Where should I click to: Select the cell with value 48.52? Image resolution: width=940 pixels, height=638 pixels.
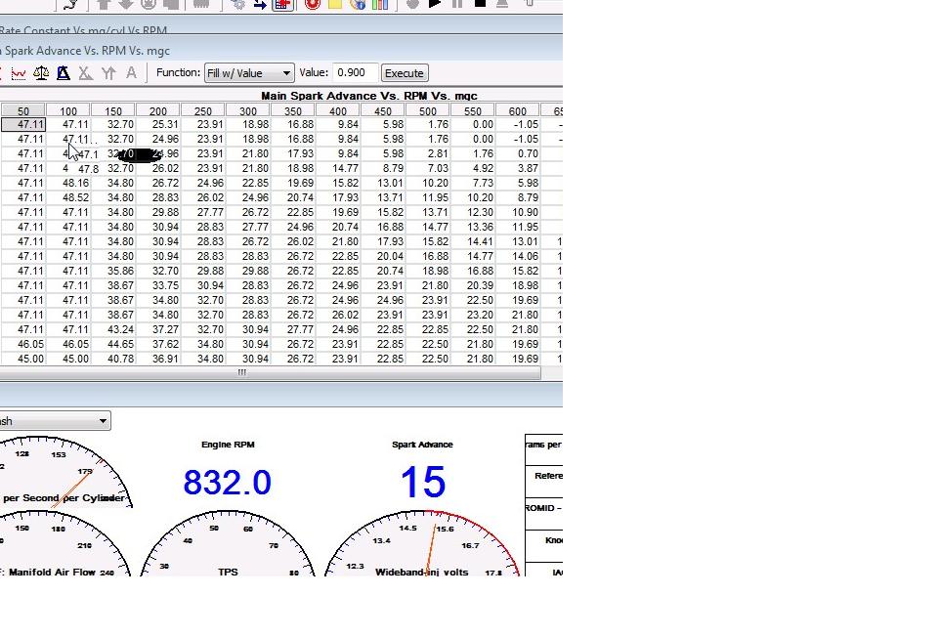(x=68, y=197)
